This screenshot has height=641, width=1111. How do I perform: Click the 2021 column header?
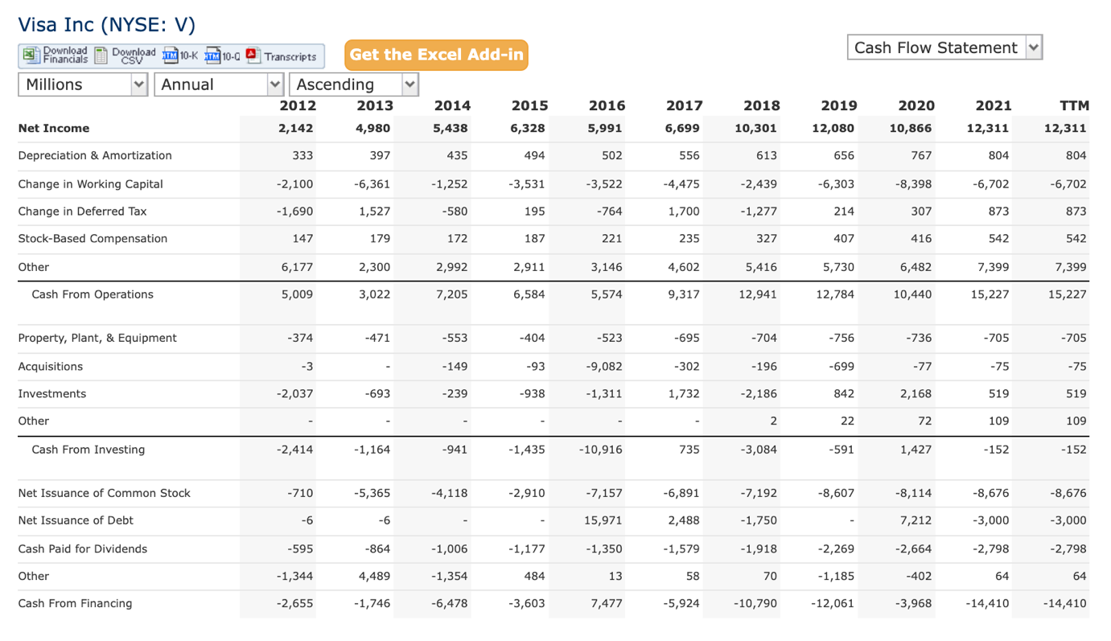tap(993, 105)
